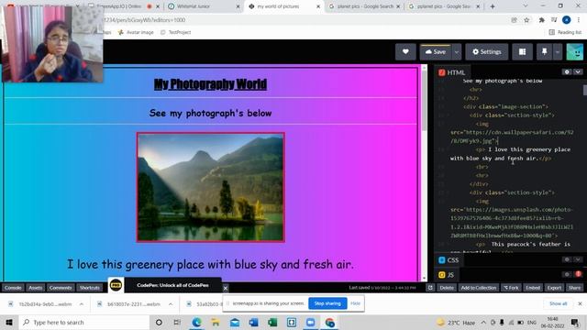
Task: Open the CSS editor settings gear
Action: point(567,259)
